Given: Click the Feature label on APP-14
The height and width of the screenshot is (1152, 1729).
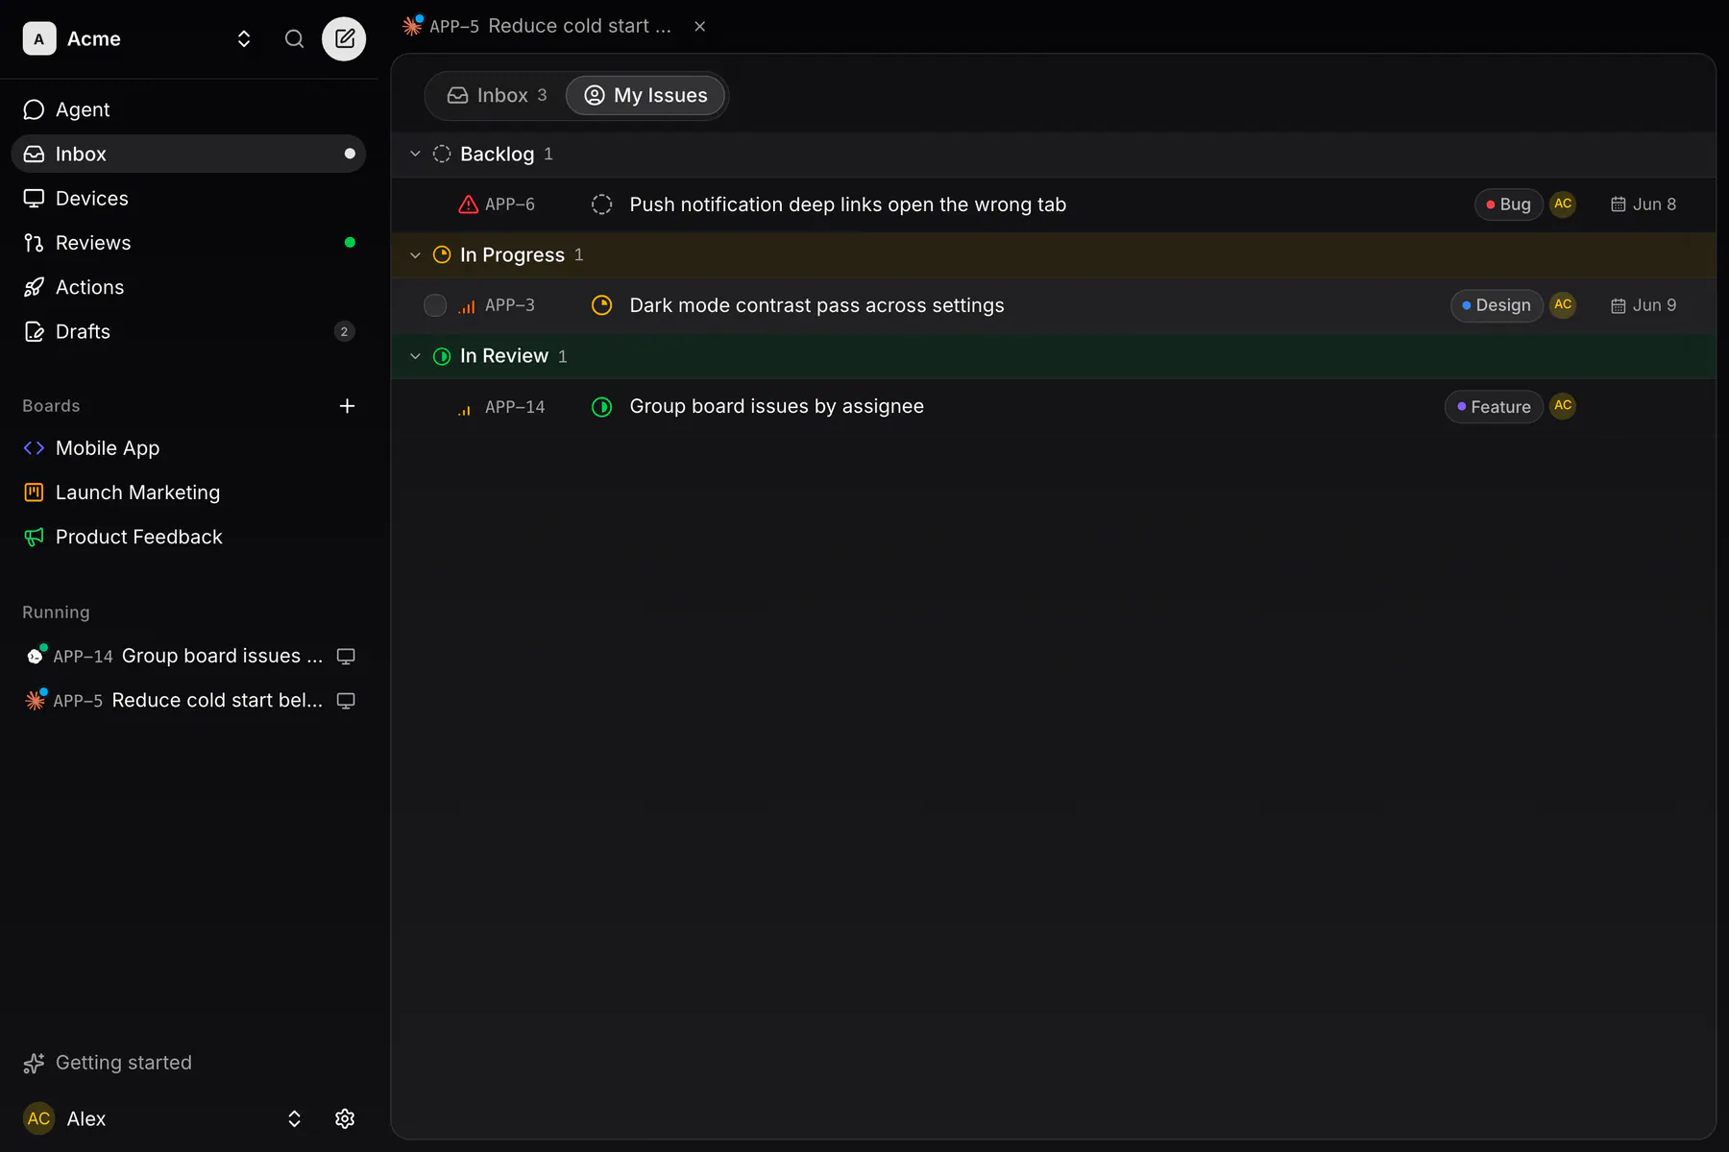Looking at the screenshot, I should point(1494,406).
